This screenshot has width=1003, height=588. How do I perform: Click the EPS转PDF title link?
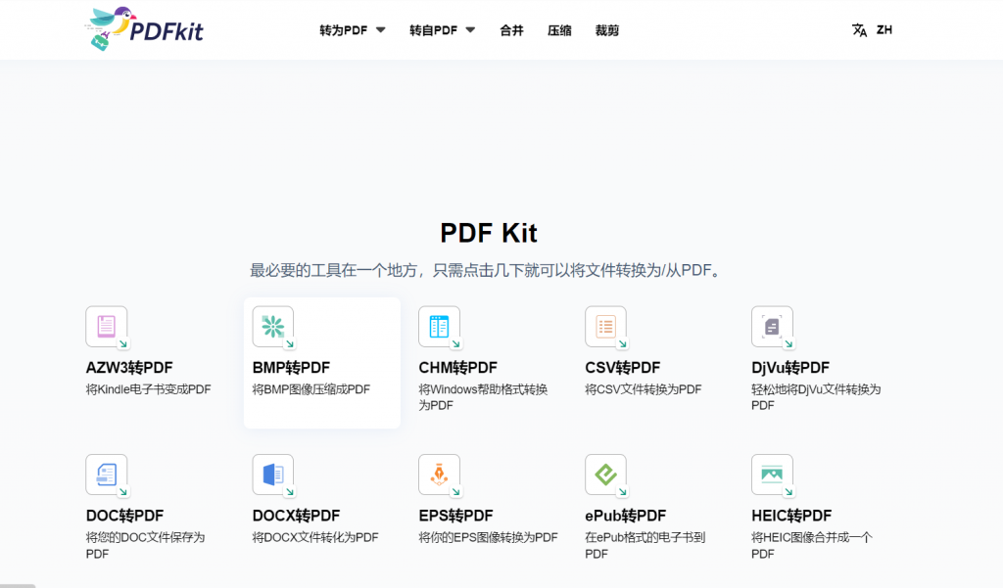456,516
